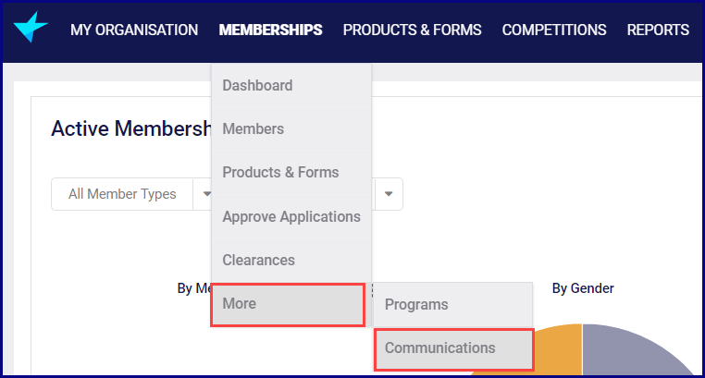Select the Clearances menu entry

point(258,260)
